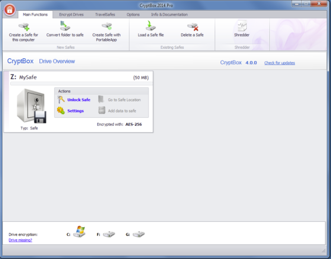The width and height of the screenshot is (331, 259).
Task: Click the MySafe usage progress bar
Action: [x=82, y=84]
